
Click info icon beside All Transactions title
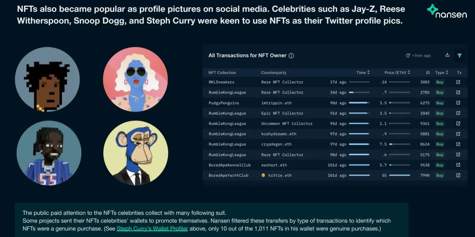291,56
